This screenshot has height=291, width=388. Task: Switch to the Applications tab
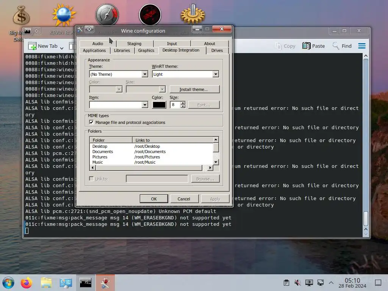click(x=94, y=50)
